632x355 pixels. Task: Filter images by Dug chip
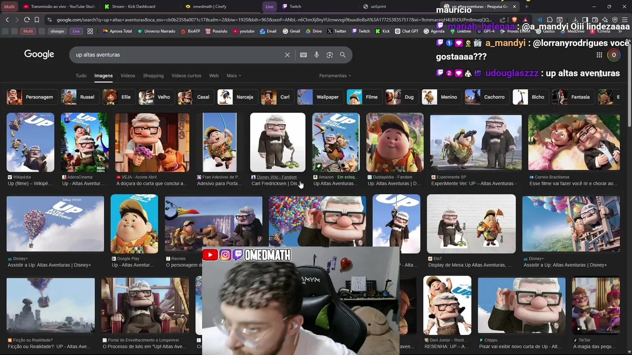(401, 97)
